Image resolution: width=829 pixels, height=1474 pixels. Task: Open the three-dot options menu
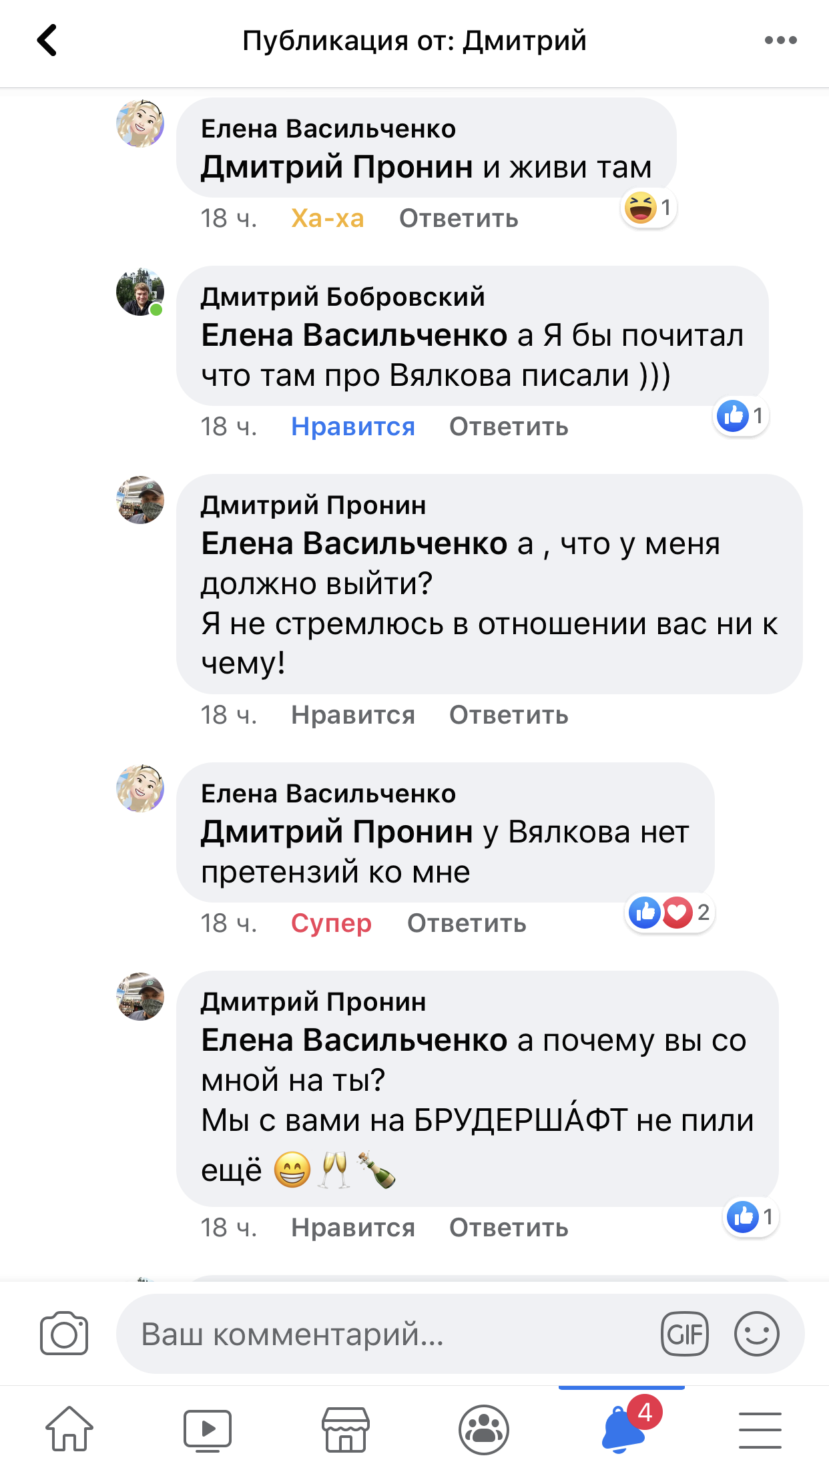coord(780,40)
